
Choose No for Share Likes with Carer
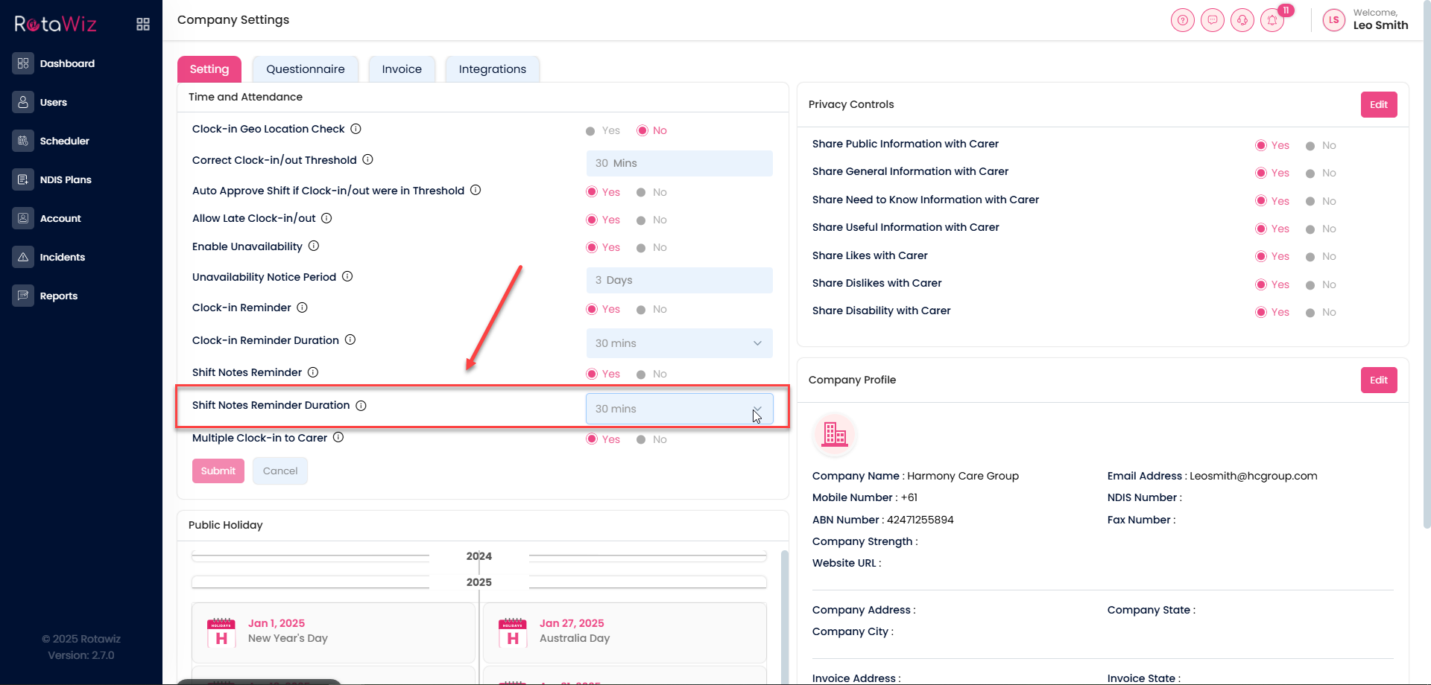pos(1310,257)
